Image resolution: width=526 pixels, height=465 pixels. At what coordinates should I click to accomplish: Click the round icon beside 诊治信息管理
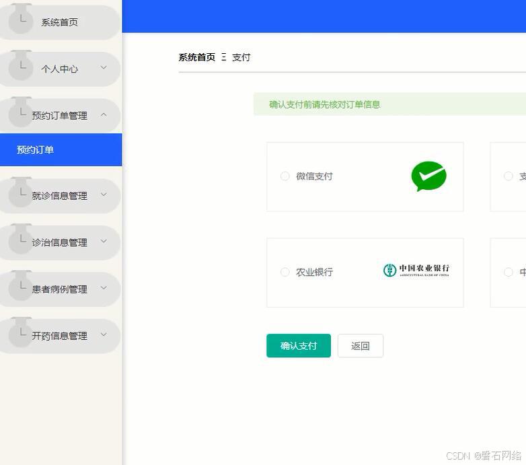pos(21,240)
